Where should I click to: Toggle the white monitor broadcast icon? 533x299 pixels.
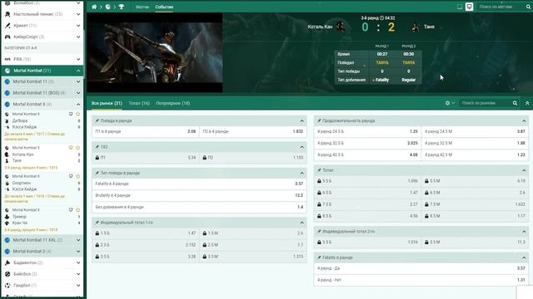pos(469,7)
